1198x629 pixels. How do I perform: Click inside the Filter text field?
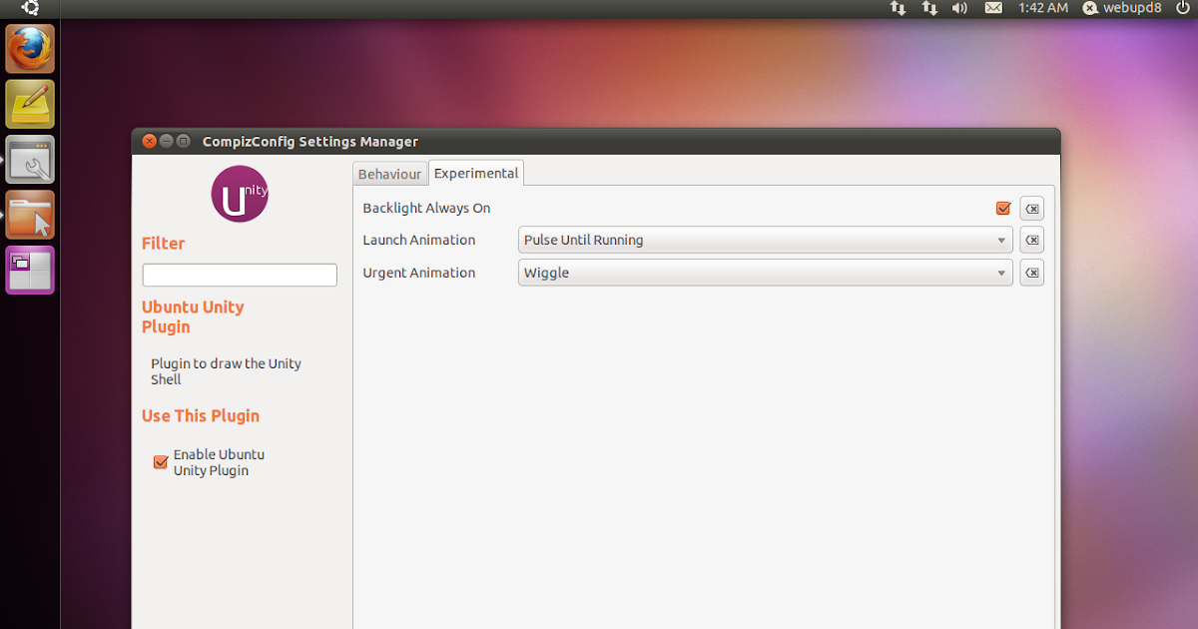point(239,275)
